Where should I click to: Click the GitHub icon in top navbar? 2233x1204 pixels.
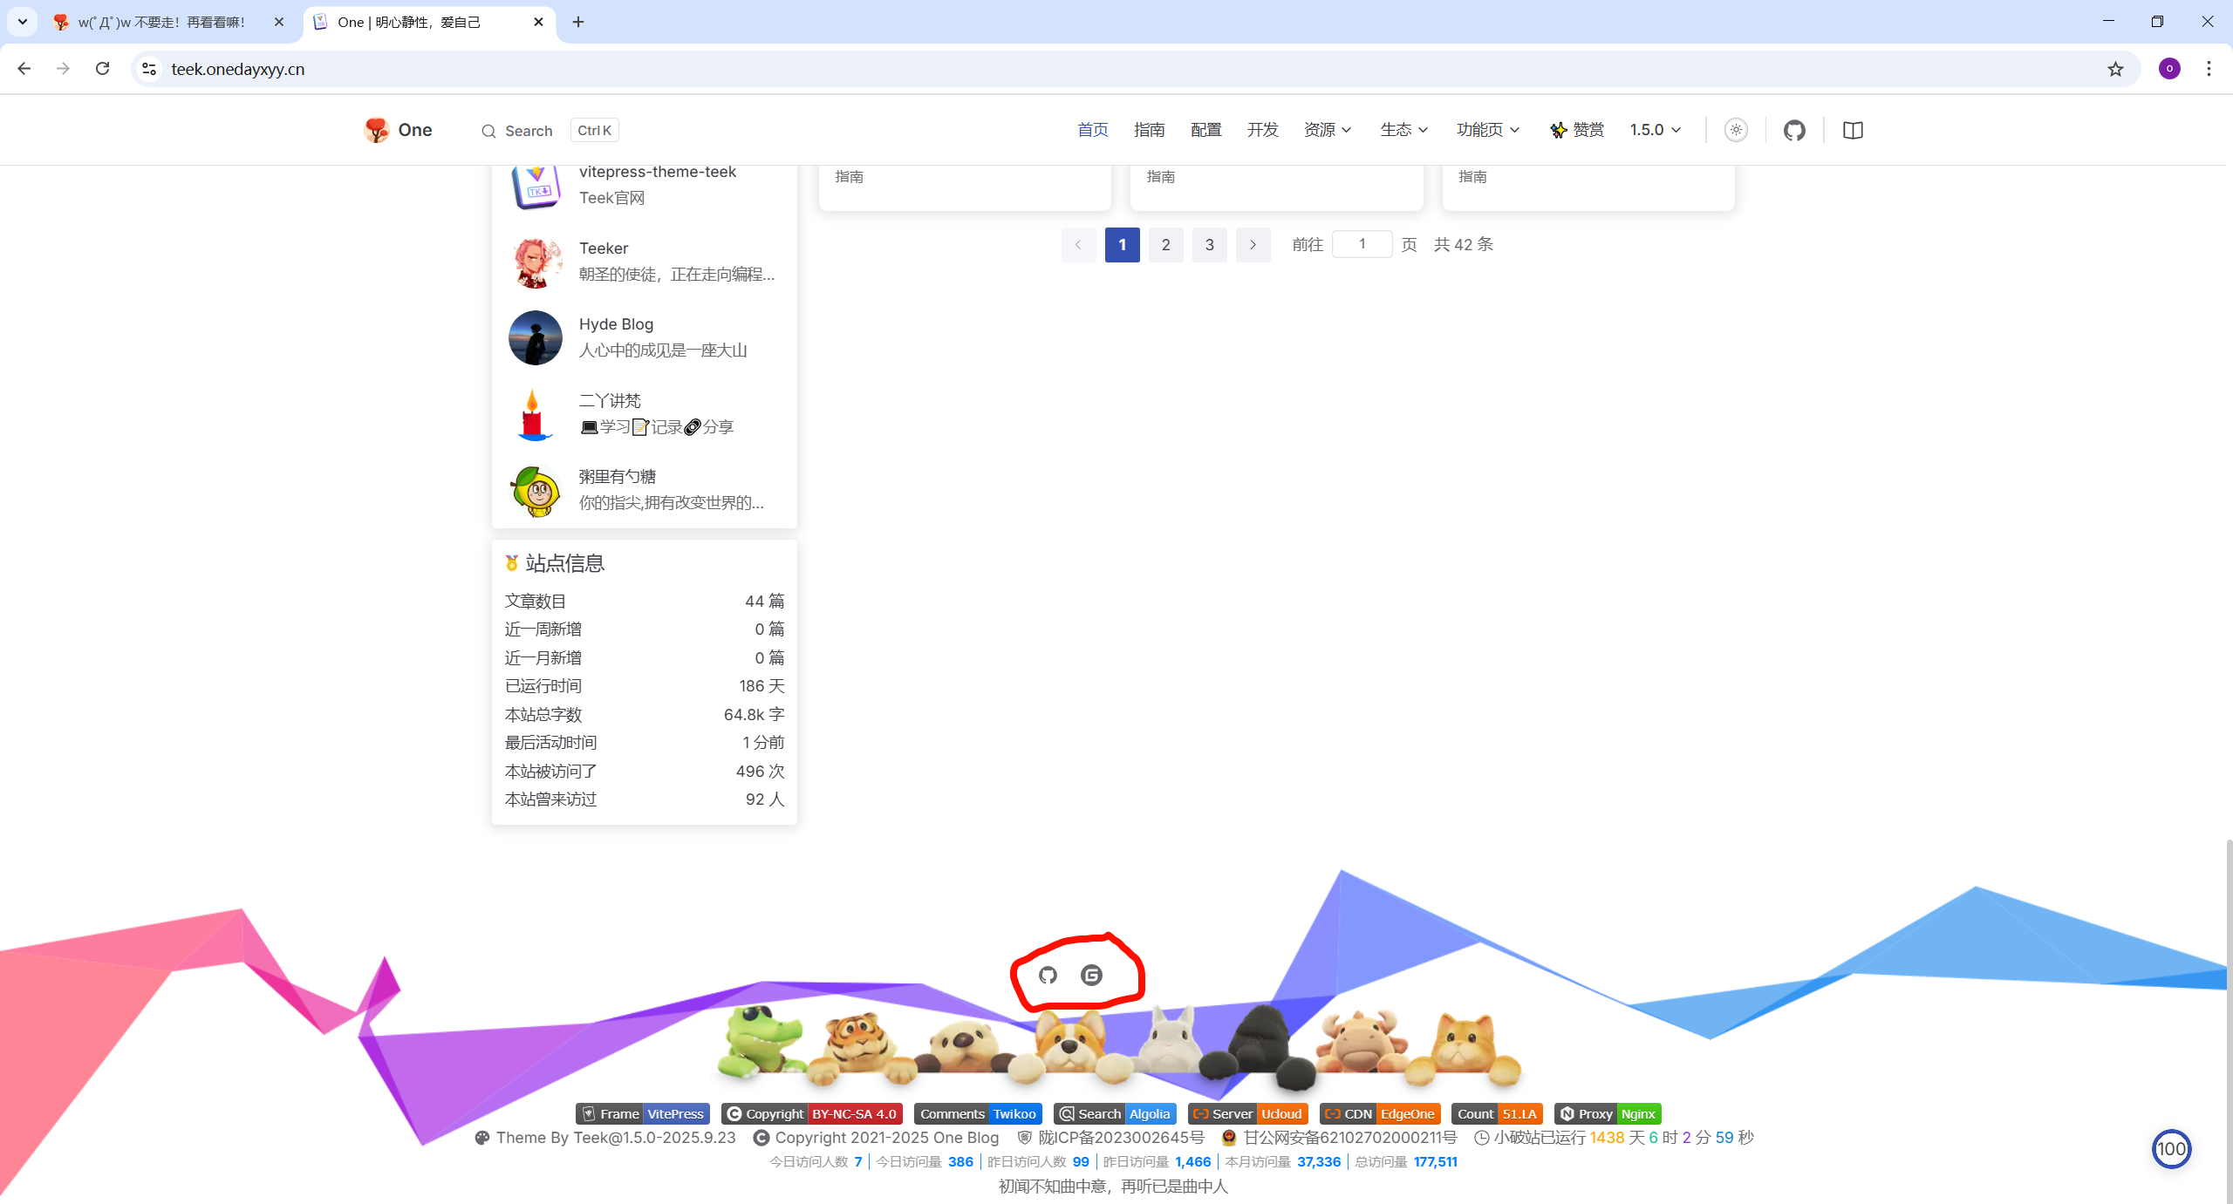[x=1794, y=130]
